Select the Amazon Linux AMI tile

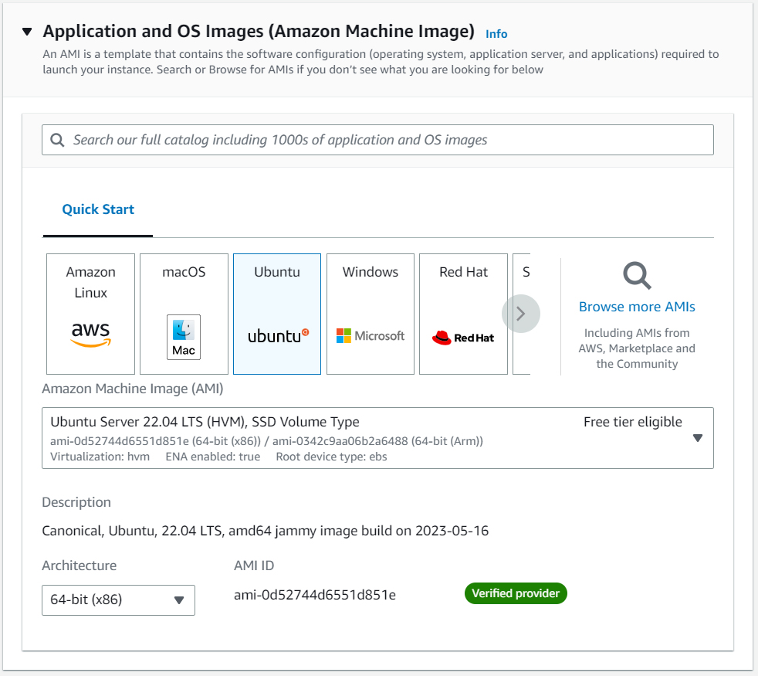(x=90, y=314)
